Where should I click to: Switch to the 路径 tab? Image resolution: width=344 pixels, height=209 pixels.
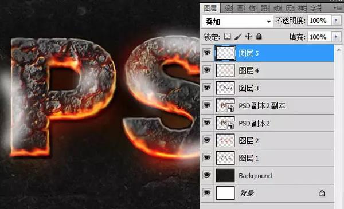(x=265, y=9)
